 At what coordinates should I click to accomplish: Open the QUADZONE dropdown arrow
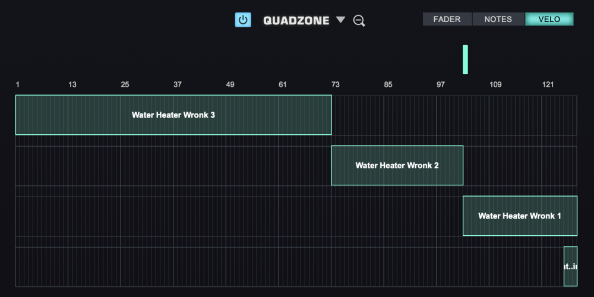341,20
